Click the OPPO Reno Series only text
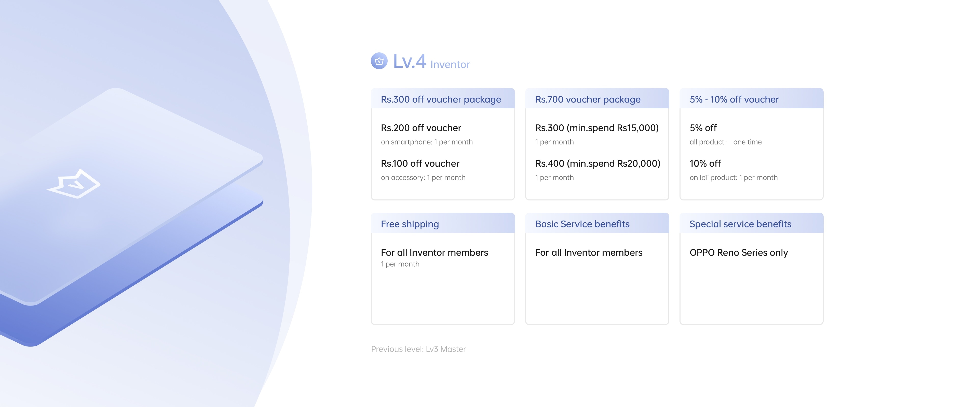This screenshot has width=978, height=407. (738, 253)
